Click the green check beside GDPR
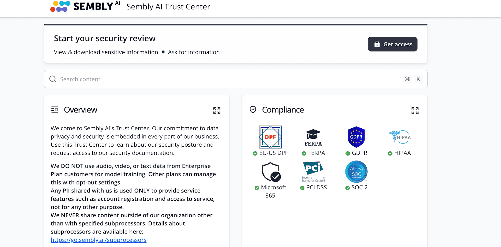Screen dimensions: 501x247 point(348,153)
